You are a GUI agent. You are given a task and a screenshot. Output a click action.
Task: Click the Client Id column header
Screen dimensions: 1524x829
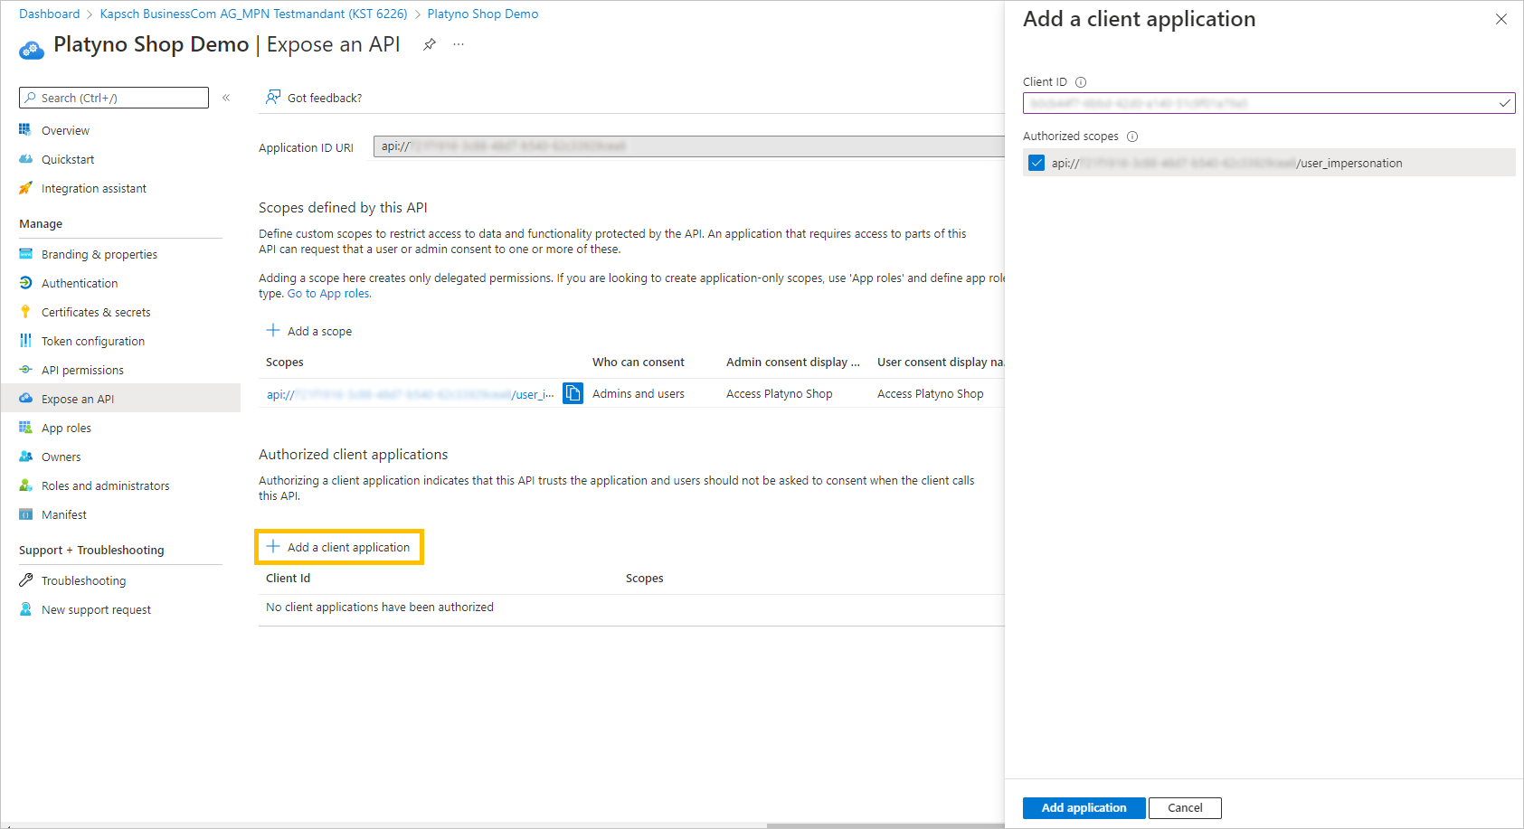tap(288, 578)
